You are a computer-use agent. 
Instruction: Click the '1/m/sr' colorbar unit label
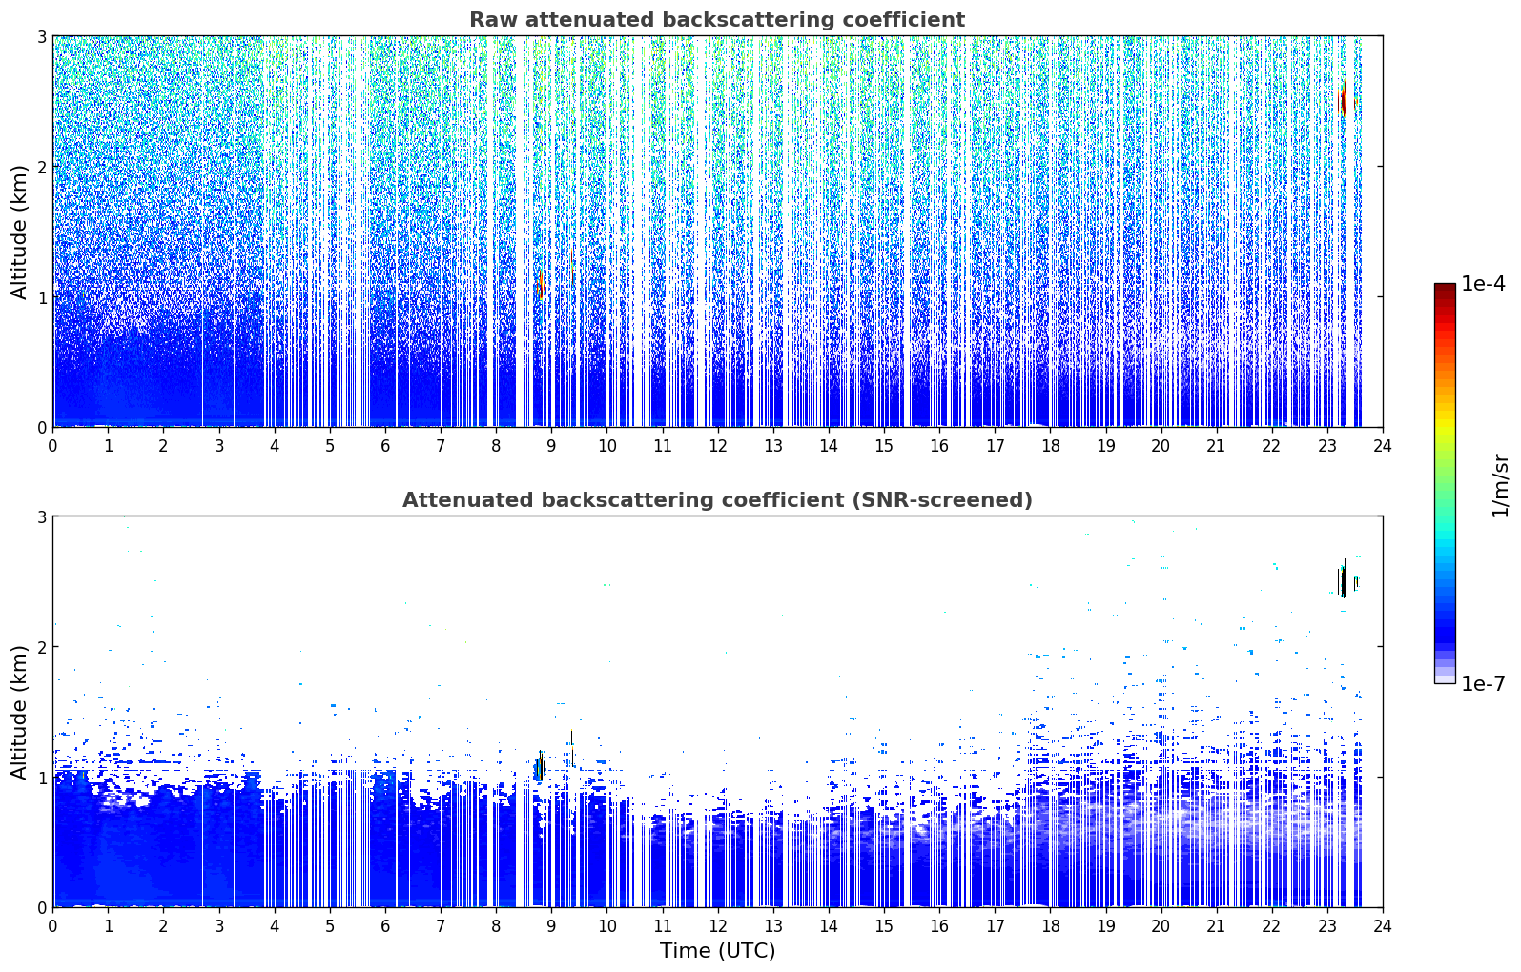tap(1500, 484)
